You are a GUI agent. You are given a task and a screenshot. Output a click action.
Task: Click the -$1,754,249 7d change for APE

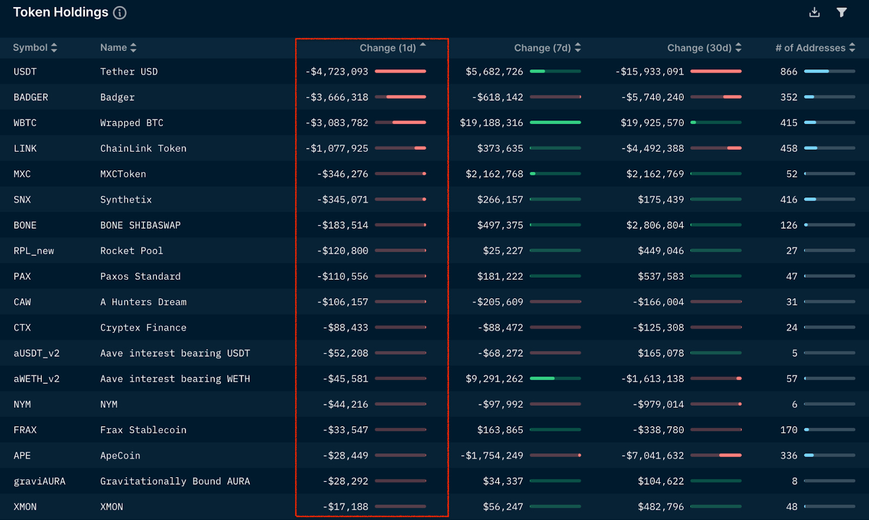492,455
